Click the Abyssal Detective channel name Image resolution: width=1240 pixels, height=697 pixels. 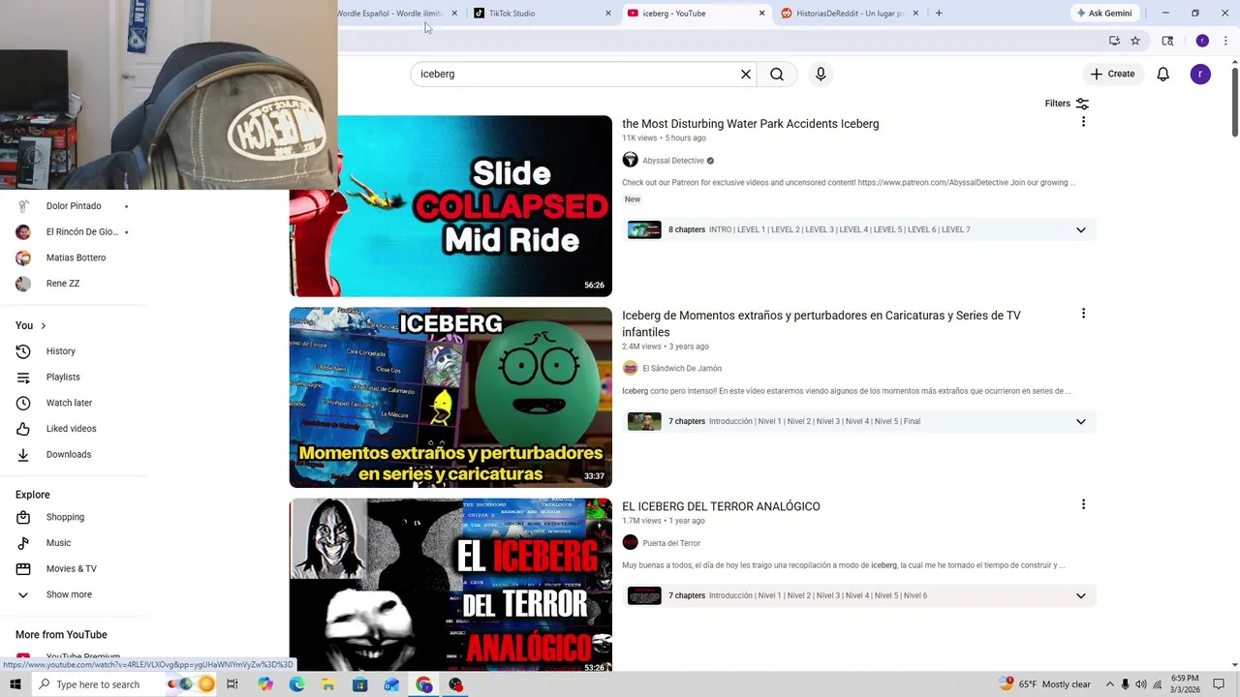coord(673,161)
